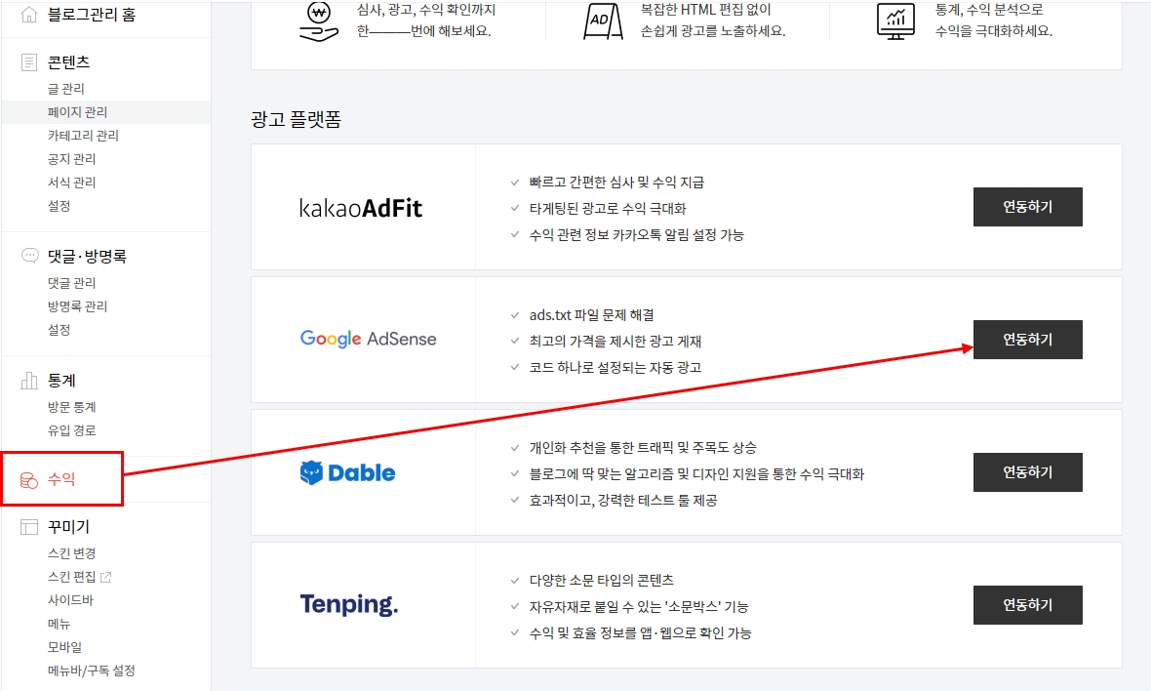Viewport: 1151px width, 691px height.
Task: Click 연동하기 button for Dable
Action: pyautogui.click(x=1028, y=472)
